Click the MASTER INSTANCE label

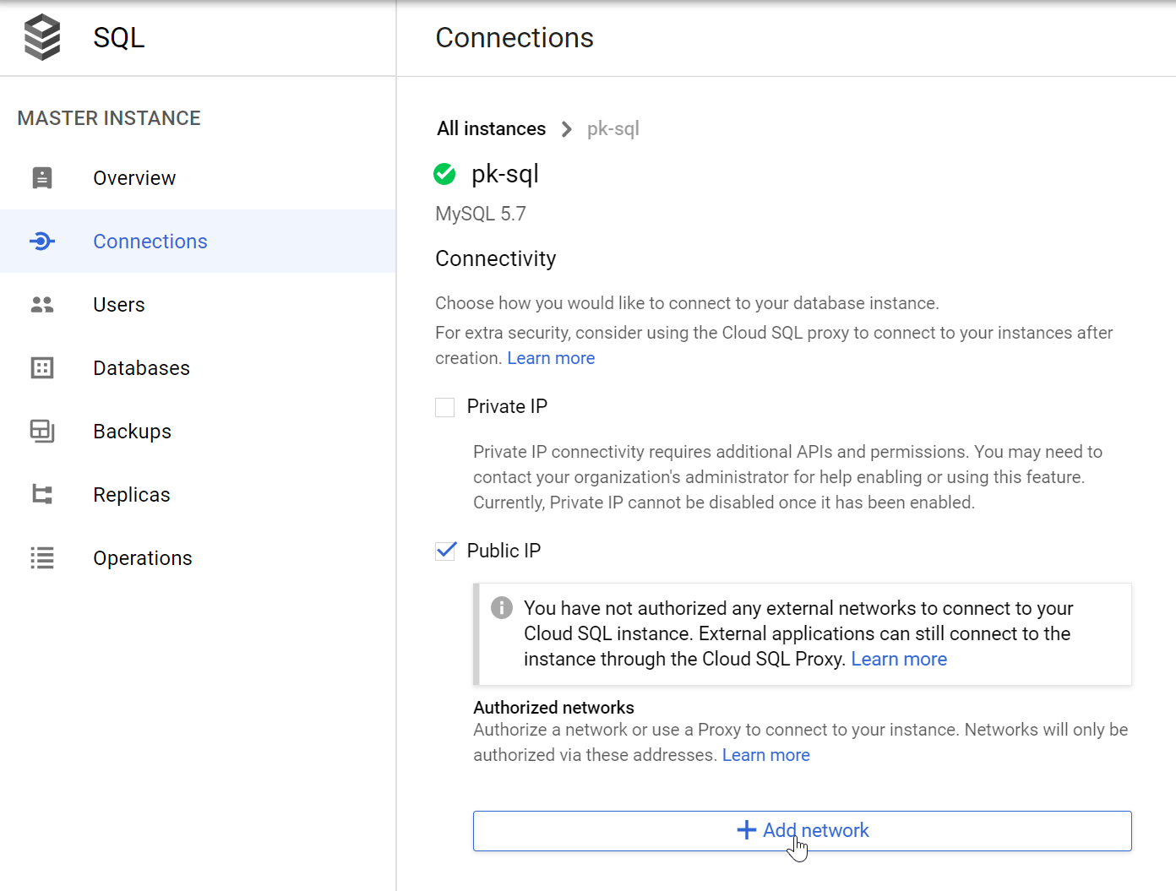click(x=109, y=118)
